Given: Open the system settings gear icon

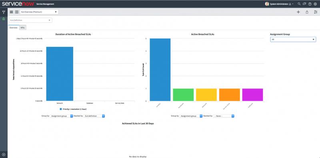Looking at the screenshot, I should (315, 4).
